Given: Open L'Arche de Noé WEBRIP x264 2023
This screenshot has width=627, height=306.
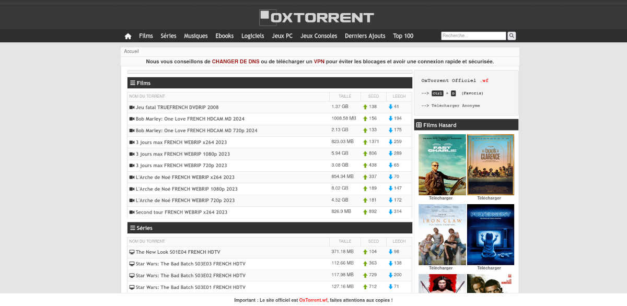Looking at the screenshot, I should [x=185, y=177].
